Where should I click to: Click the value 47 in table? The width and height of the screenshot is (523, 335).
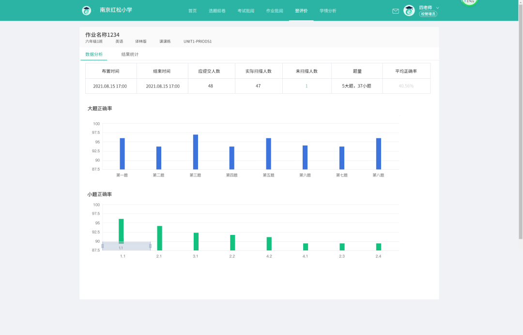tap(258, 86)
